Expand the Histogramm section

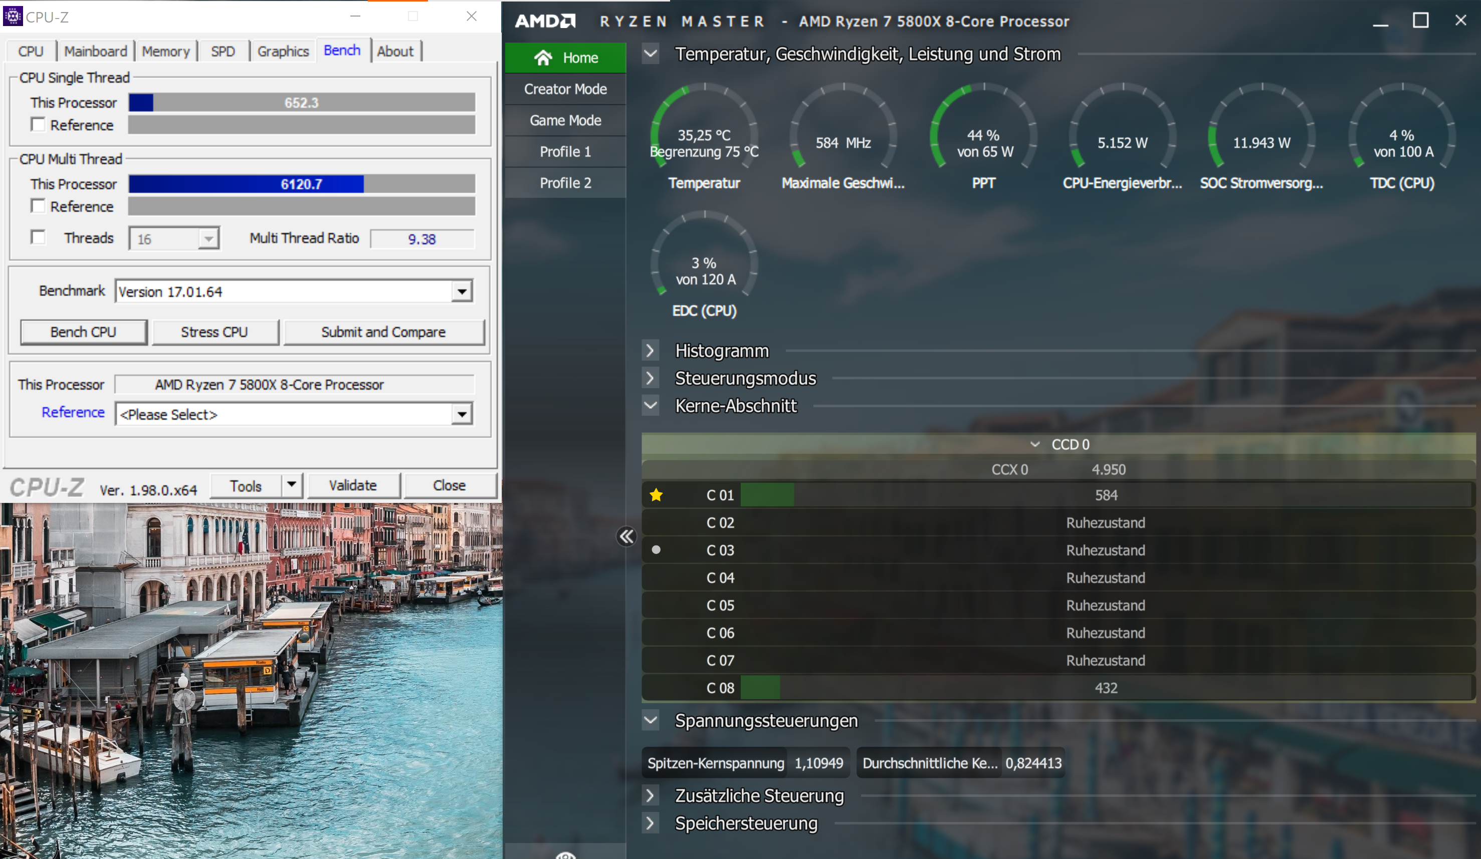pyautogui.click(x=650, y=351)
